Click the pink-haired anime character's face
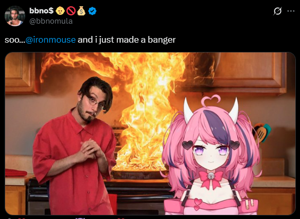This screenshot has height=219, width=300. click(210, 153)
